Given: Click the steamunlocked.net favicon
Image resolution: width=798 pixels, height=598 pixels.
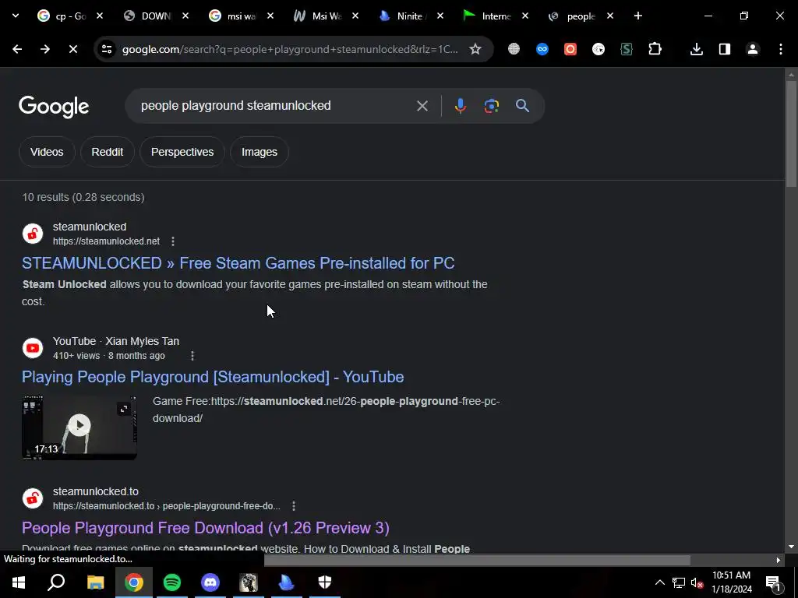Looking at the screenshot, I should coord(33,234).
